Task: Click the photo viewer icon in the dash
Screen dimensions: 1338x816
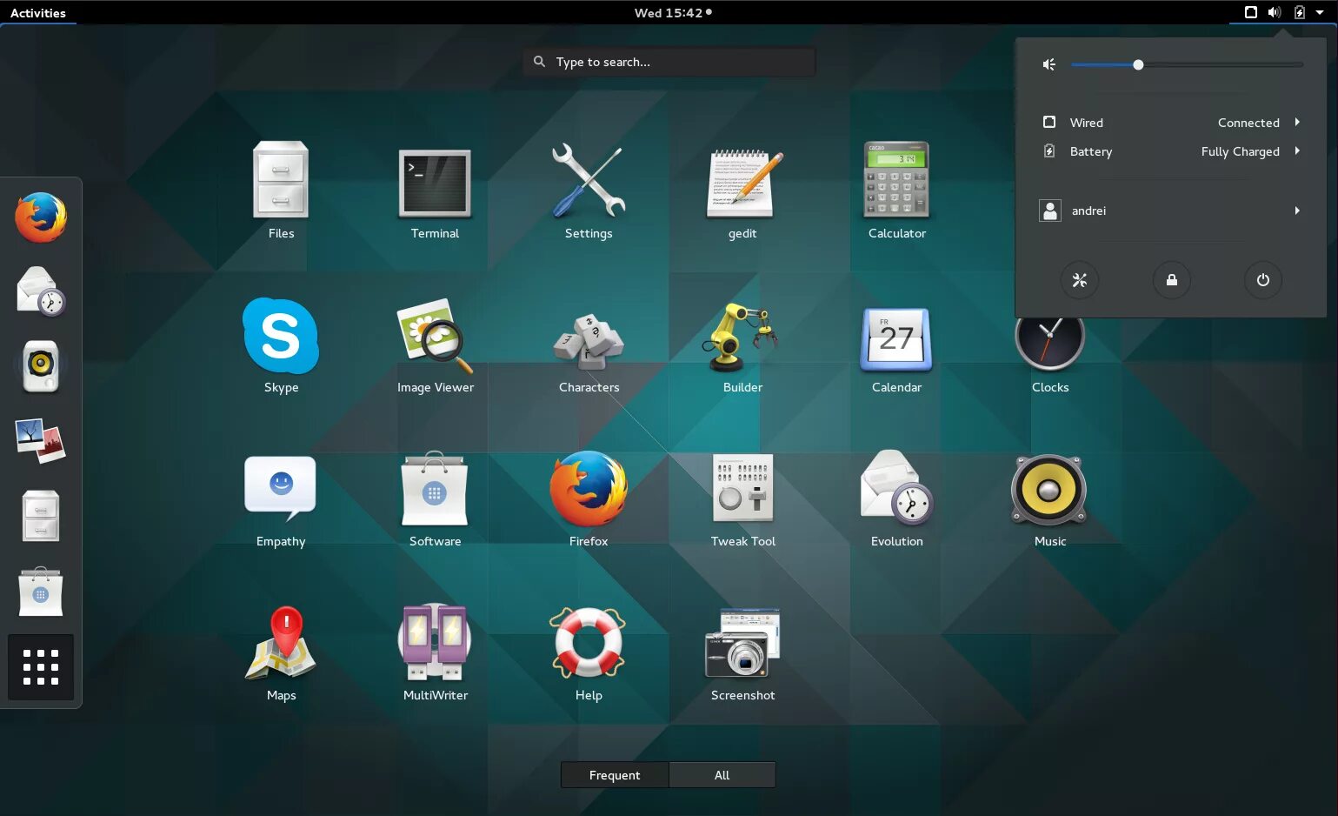Action: pos(41,441)
